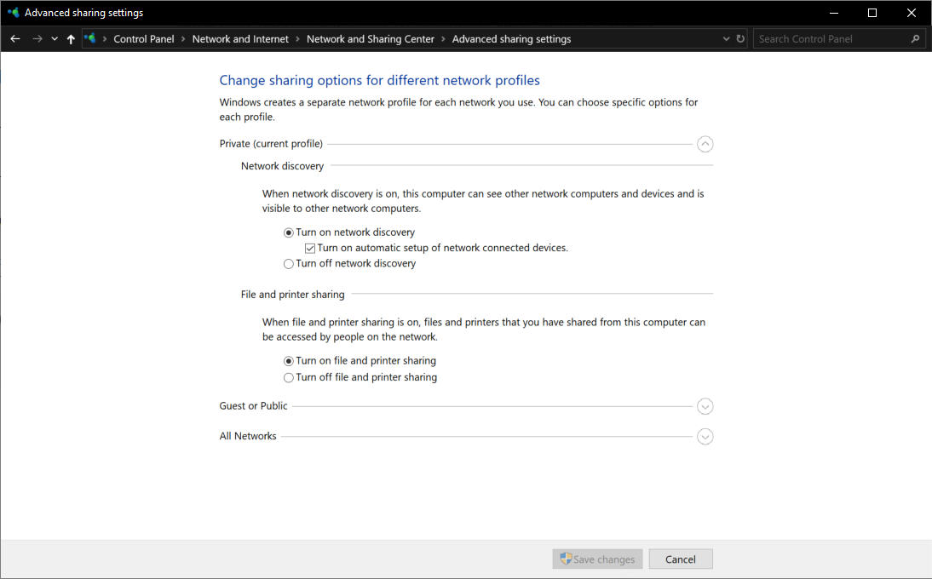Collapse the Private profile section
932x579 pixels.
point(705,144)
